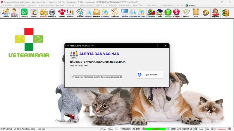Open the VENDAS menu

(x=99, y=6)
